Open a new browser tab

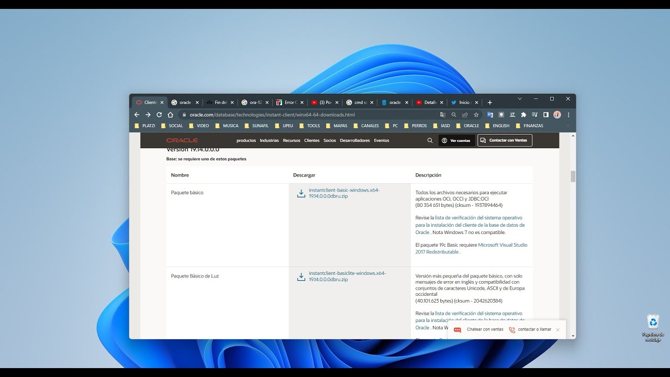coord(490,103)
